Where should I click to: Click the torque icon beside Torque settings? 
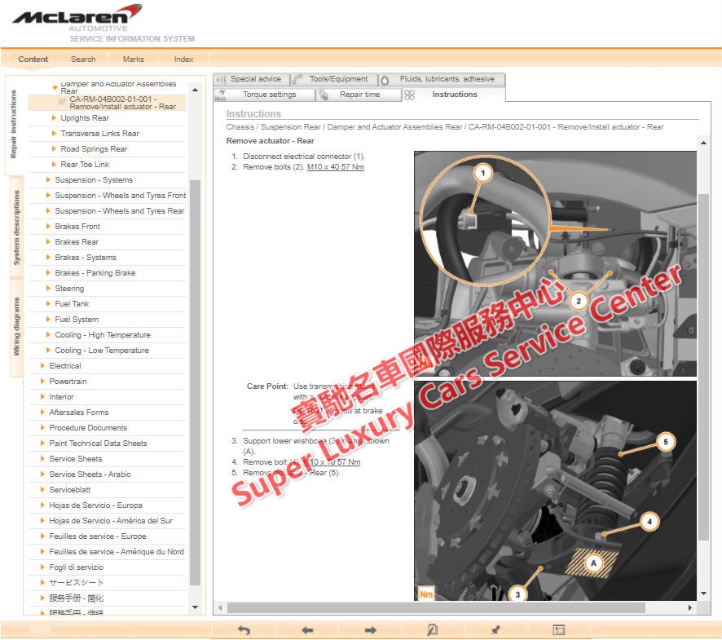coord(221,95)
